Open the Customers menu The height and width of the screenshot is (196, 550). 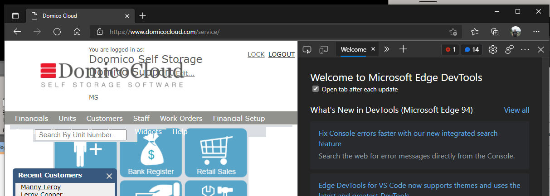coord(104,118)
